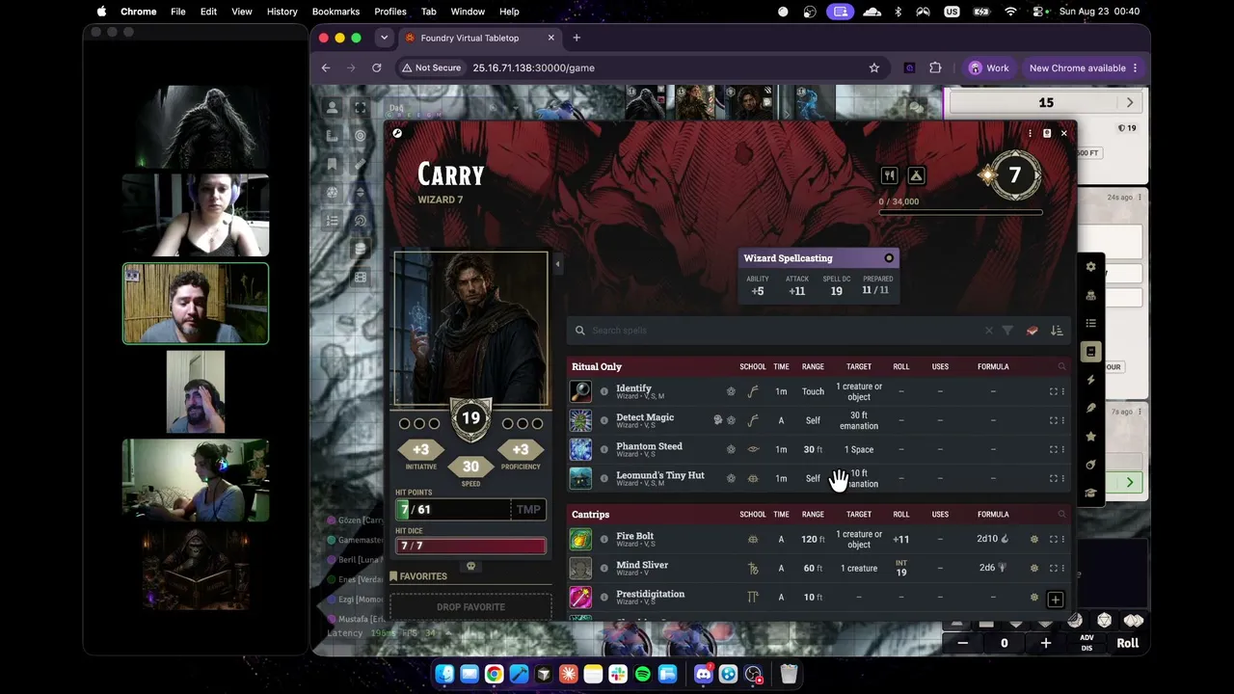Open the Identify spell icon
Image resolution: width=1234 pixels, height=694 pixels.
click(x=580, y=391)
